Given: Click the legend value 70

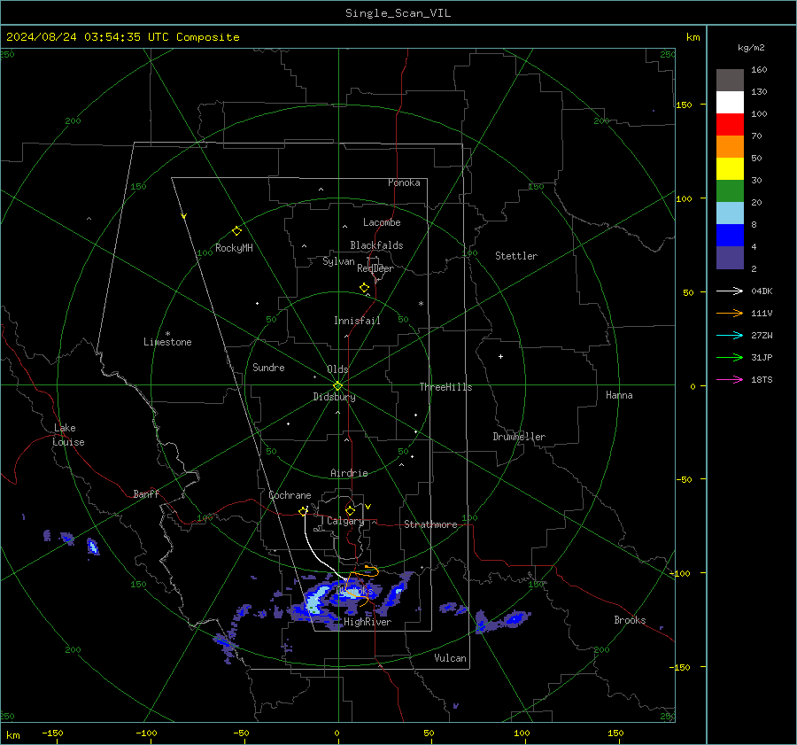Looking at the screenshot, I should (756, 136).
